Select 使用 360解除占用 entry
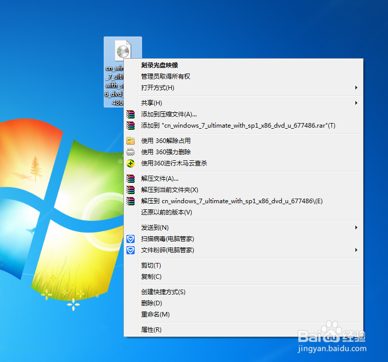388x362 pixels. [x=243, y=141]
